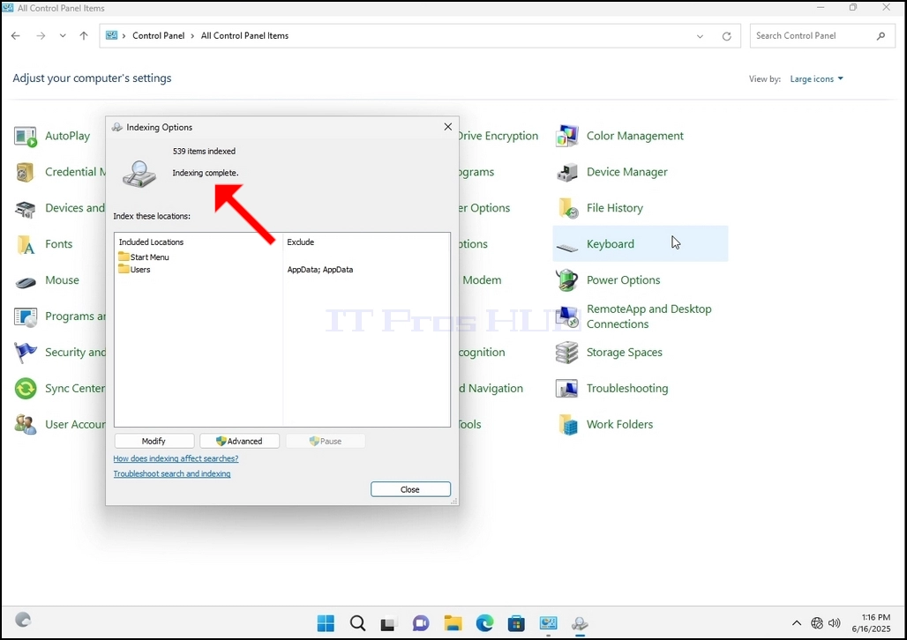Image resolution: width=907 pixels, height=640 pixels.
Task: Open the Fonts folder icon
Action: pyautogui.click(x=26, y=244)
